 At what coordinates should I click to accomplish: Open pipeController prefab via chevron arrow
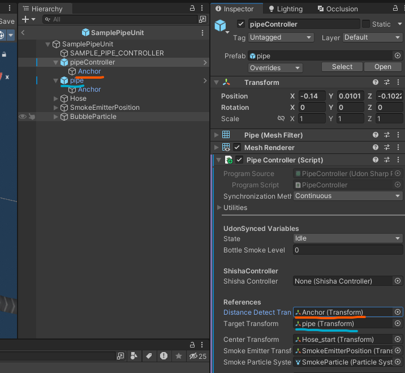205,62
